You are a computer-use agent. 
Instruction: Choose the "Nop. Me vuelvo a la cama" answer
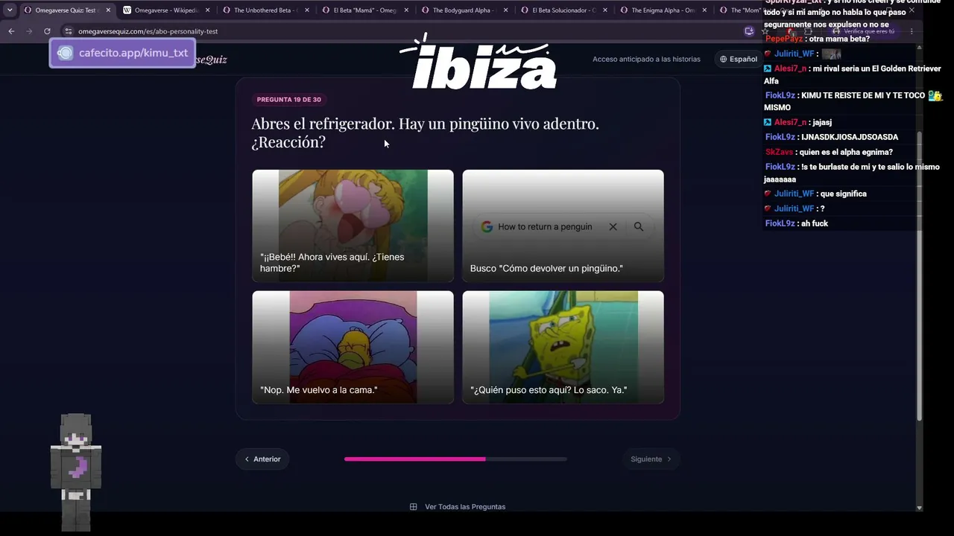click(353, 347)
